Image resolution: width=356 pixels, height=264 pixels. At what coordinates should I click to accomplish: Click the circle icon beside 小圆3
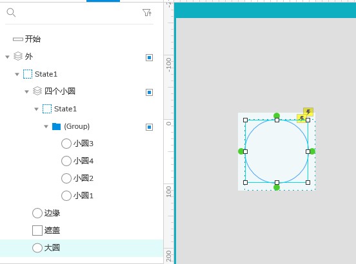tap(66, 144)
